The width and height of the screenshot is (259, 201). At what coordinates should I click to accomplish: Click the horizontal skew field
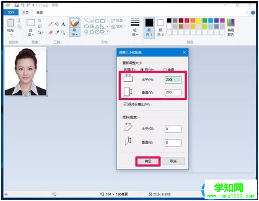coord(173,129)
